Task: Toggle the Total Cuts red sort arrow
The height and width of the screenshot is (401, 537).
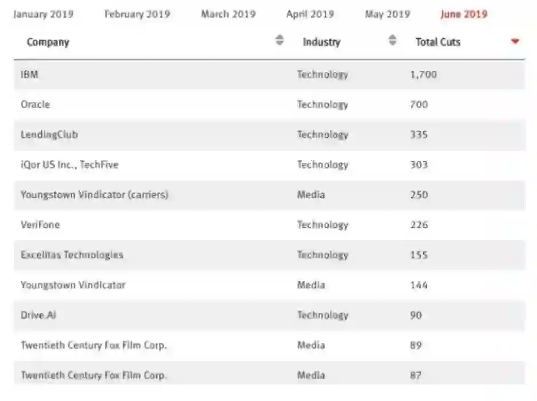Action: coord(515,41)
